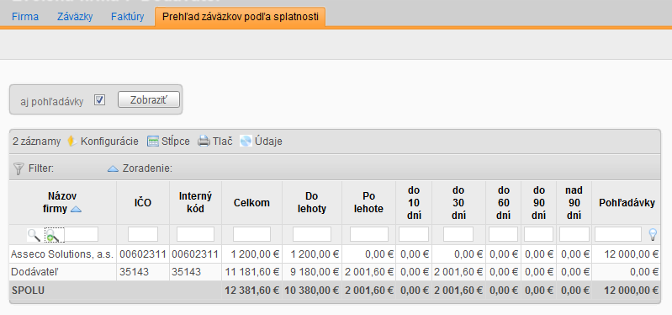The image size is (672, 315).
Task: Sort by IČO column header
Action: click(143, 203)
